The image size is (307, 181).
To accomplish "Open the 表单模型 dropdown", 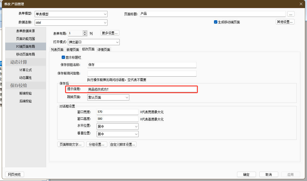I will 105,14.
